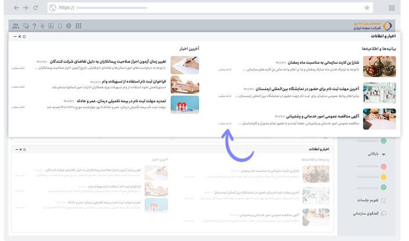Click faded بیانیه‌ها و اطلاعیه‌ها heading in background panel
The image size is (409, 241).
(316, 159)
